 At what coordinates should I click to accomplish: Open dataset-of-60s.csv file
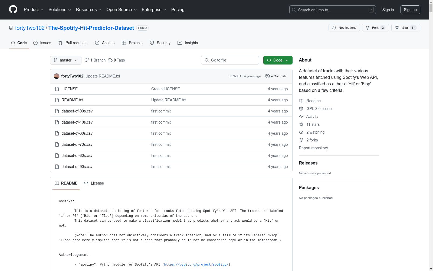coord(77,133)
